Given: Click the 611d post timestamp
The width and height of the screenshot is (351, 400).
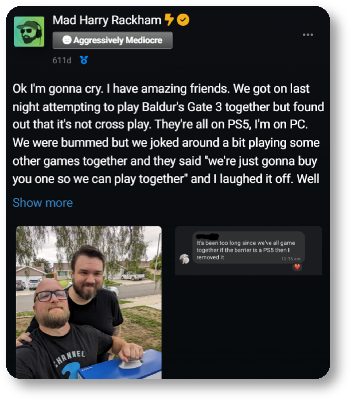Looking at the screenshot, I should pyautogui.click(x=62, y=60).
